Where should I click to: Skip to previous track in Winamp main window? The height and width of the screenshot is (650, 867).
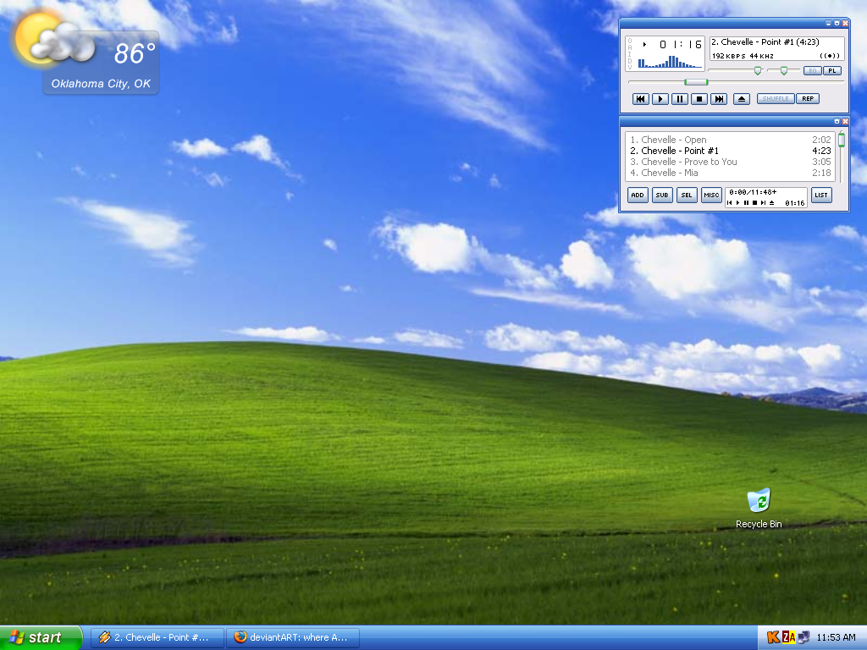[x=641, y=99]
